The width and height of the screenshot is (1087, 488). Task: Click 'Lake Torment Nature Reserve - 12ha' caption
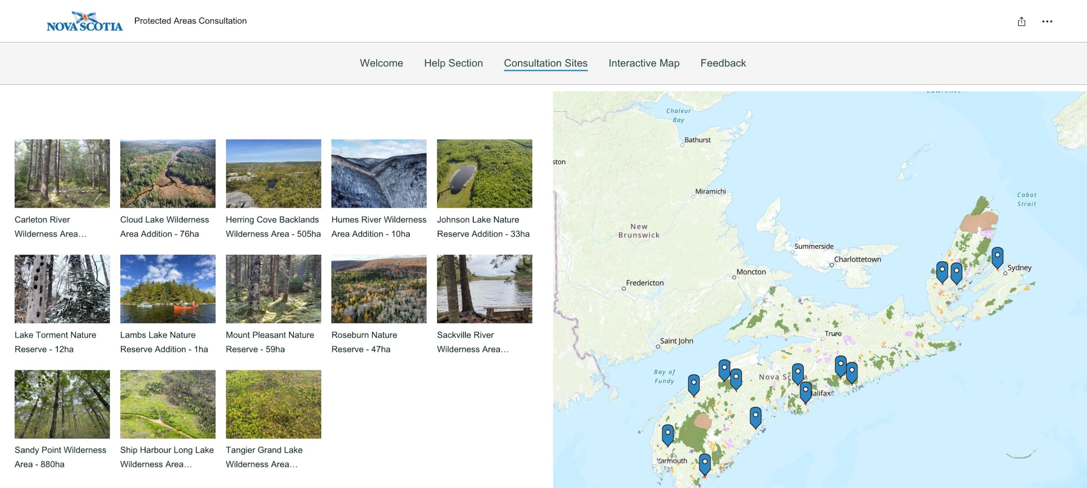tap(55, 342)
